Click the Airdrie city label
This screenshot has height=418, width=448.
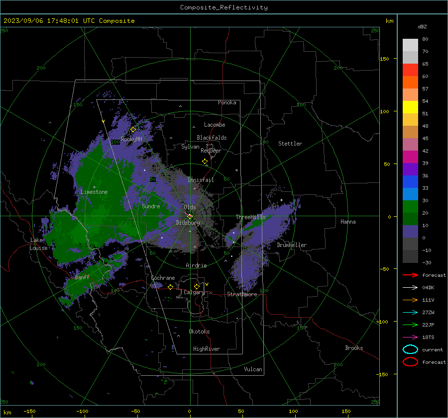(196, 265)
